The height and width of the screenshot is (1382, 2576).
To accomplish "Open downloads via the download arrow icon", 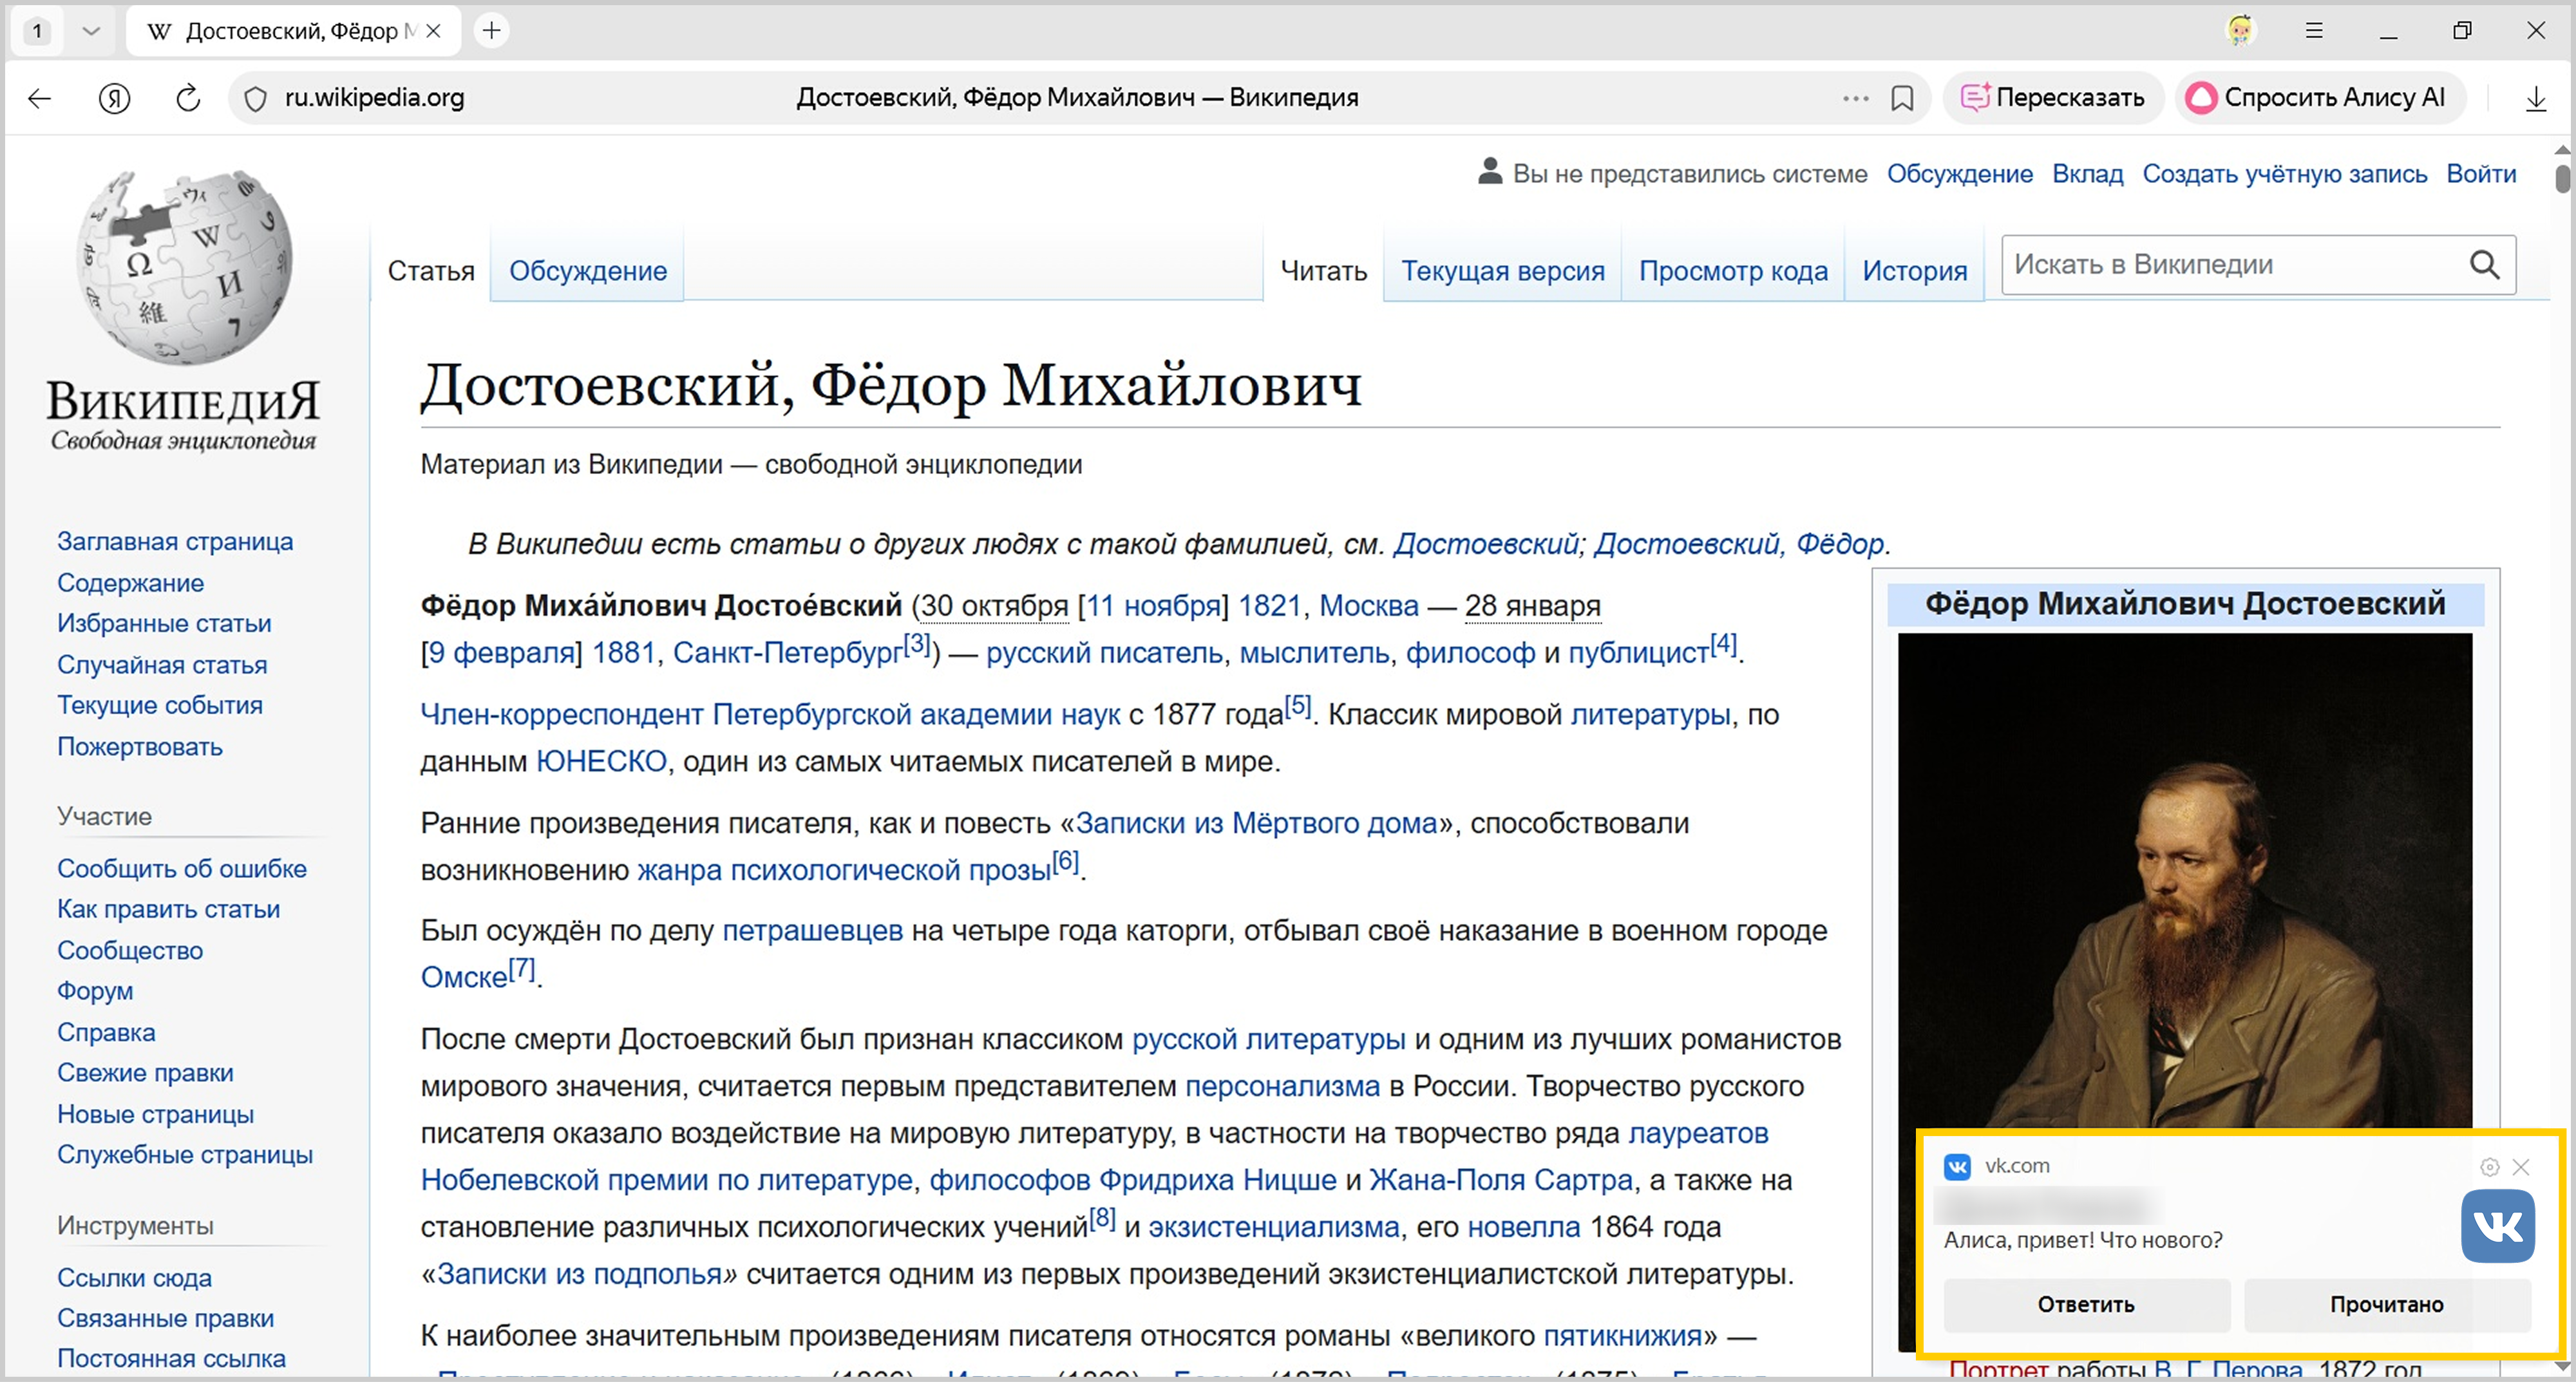I will tap(2535, 98).
